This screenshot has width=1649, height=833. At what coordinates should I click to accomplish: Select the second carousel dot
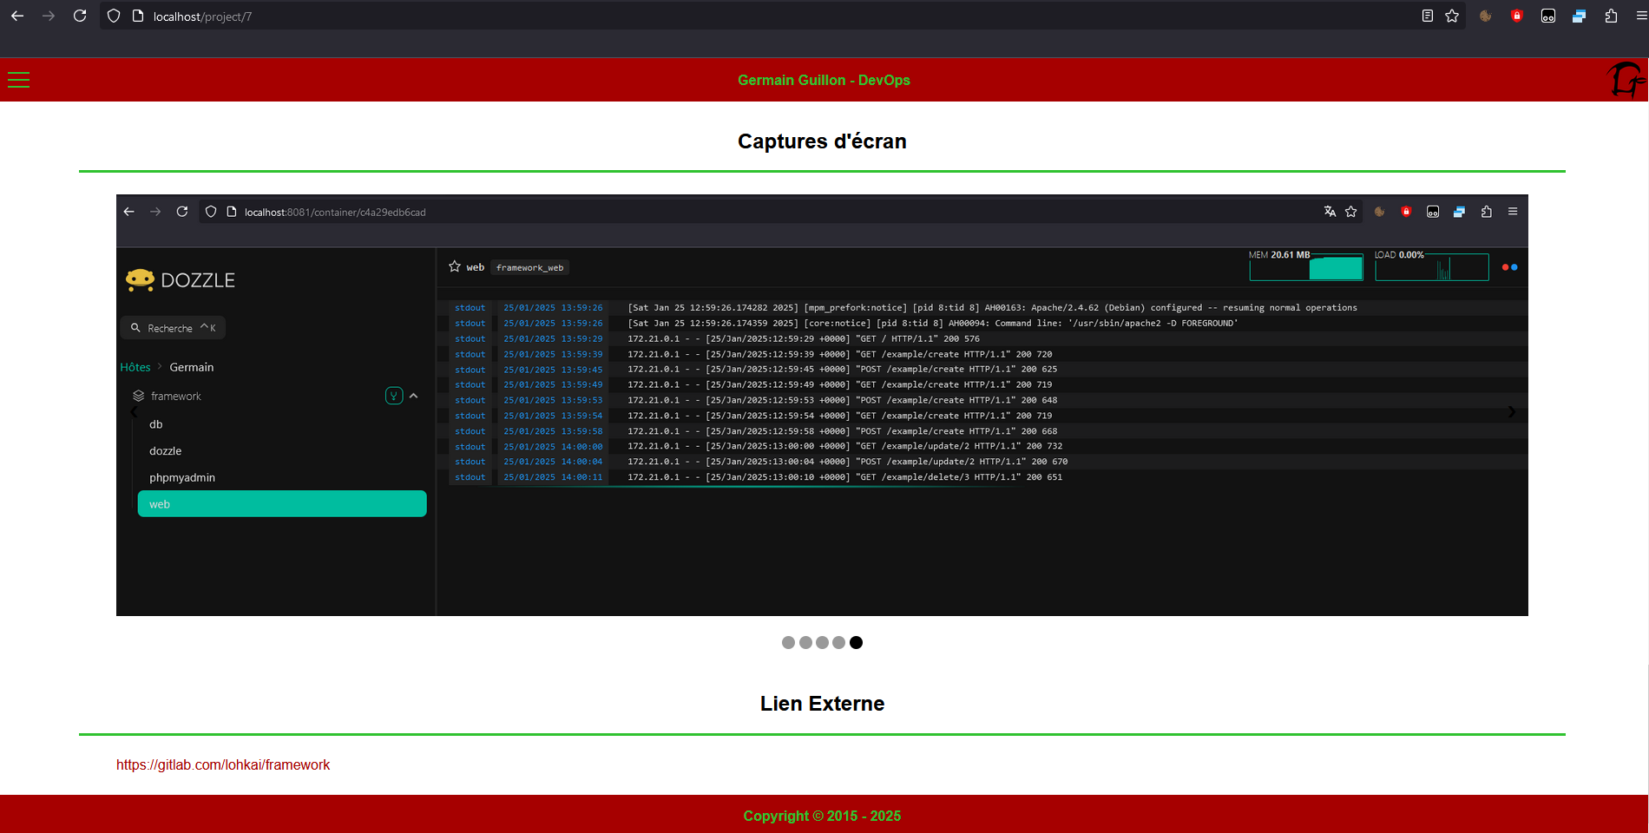(x=805, y=642)
